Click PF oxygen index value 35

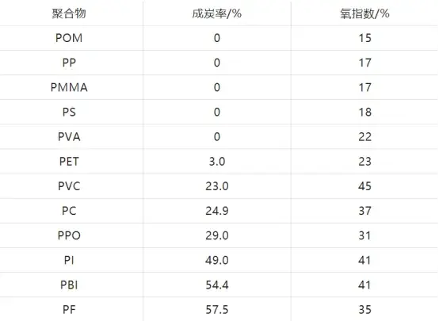tap(365, 310)
